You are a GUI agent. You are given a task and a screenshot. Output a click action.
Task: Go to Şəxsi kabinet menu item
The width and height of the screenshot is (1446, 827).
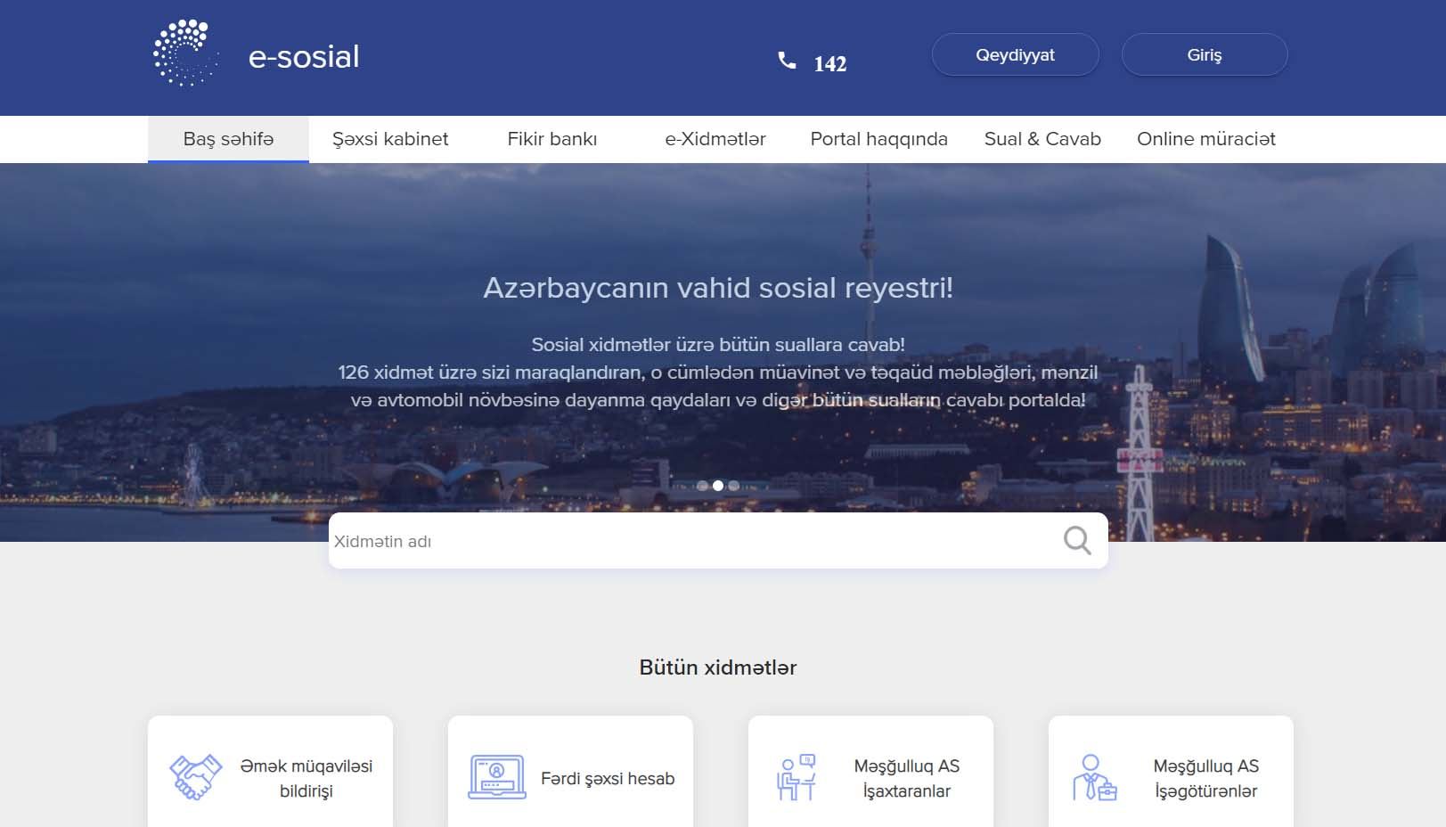click(390, 139)
